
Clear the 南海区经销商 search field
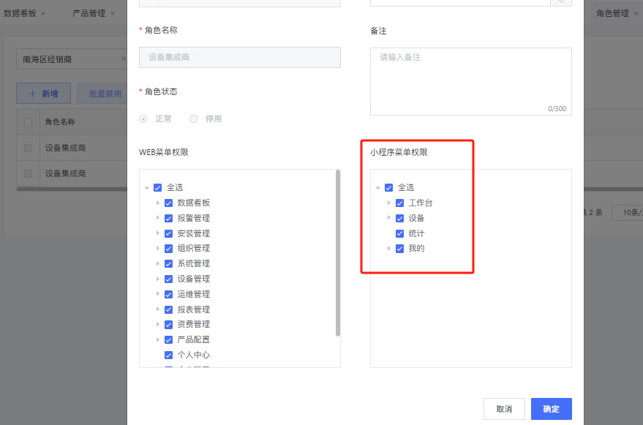(x=124, y=59)
